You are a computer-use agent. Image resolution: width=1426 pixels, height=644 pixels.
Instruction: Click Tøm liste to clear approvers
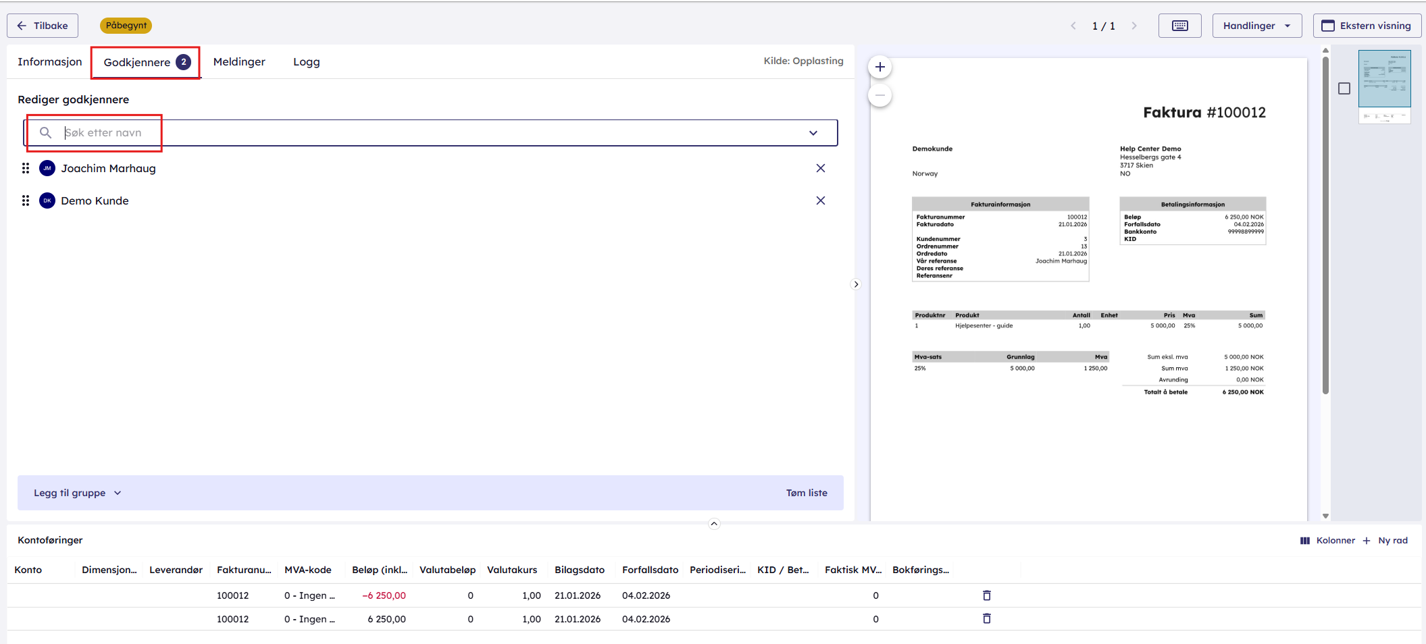click(806, 493)
